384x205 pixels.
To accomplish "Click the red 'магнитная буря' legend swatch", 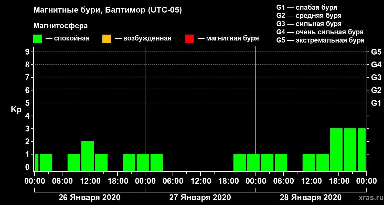I will pos(189,39).
